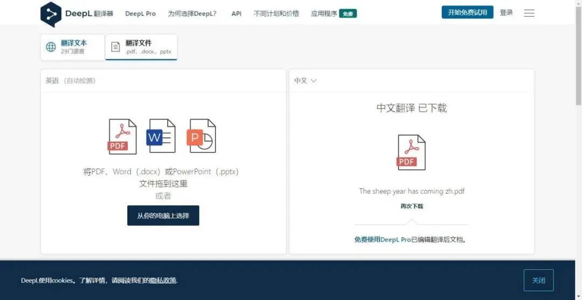Click the globe icon in translate text tab
The width and height of the screenshot is (582, 300).
pos(51,47)
